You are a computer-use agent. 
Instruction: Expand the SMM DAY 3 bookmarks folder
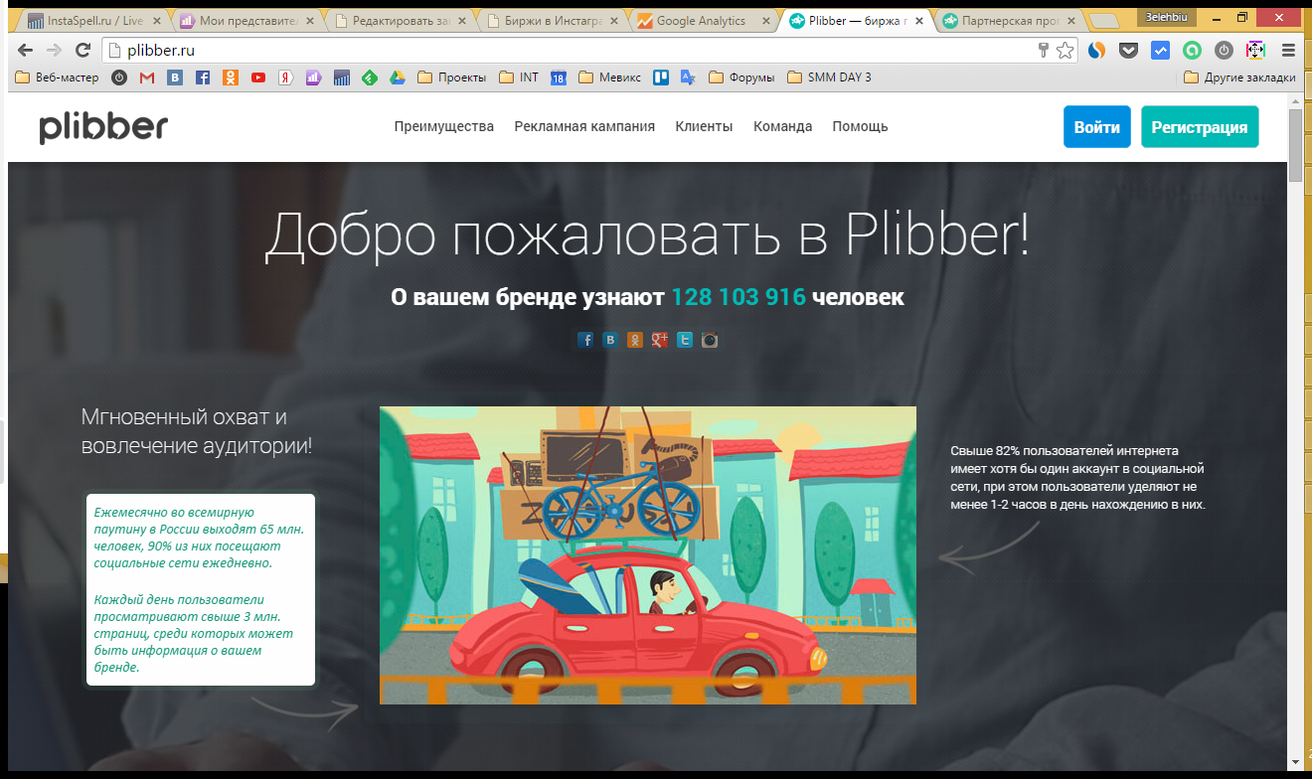(x=829, y=78)
